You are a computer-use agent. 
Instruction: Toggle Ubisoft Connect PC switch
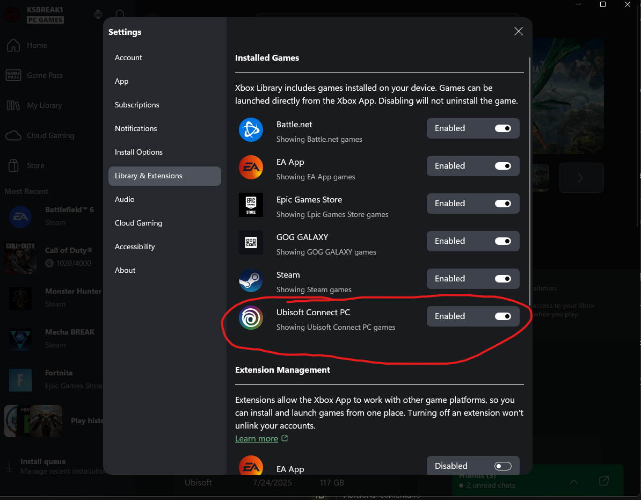click(x=503, y=316)
